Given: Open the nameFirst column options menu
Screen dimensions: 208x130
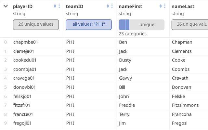Looking at the screenshot, I should 165,6.
